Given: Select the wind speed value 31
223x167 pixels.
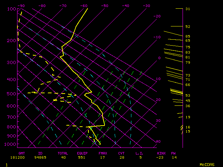Looking at the screenshot, I should click(187, 9).
